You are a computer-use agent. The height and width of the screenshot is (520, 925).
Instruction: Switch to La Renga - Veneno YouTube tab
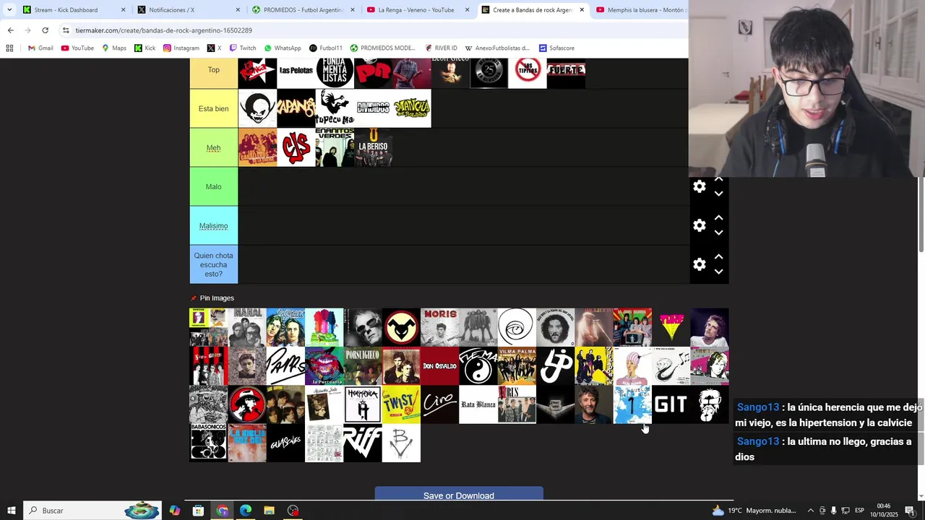[418, 10]
